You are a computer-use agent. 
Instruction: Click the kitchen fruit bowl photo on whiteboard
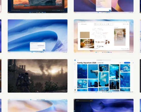pyautogui.click(x=87, y=43)
